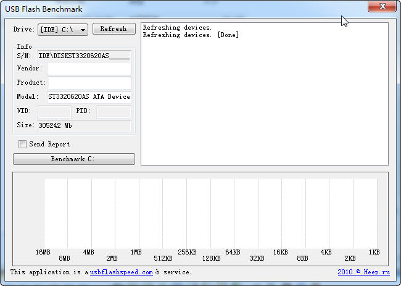401x286 pixels.
Task: Select the Size field showing 305242 Mb
Action: coord(84,125)
